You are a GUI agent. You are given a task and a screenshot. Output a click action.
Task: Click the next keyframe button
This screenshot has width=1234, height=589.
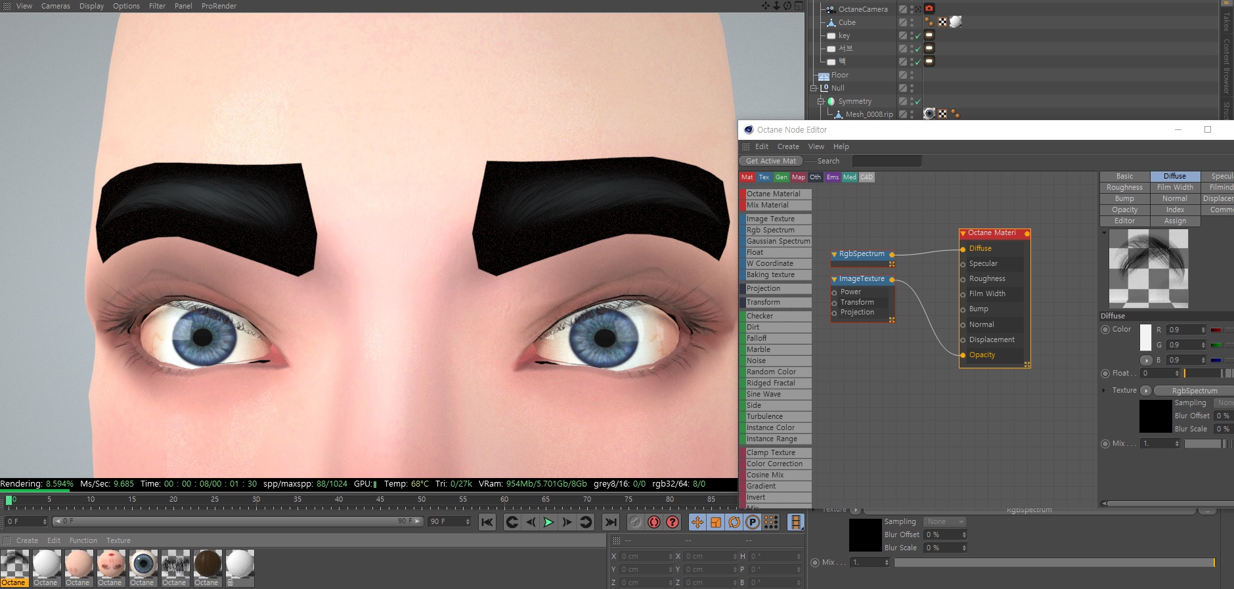[x=586, y=522]
